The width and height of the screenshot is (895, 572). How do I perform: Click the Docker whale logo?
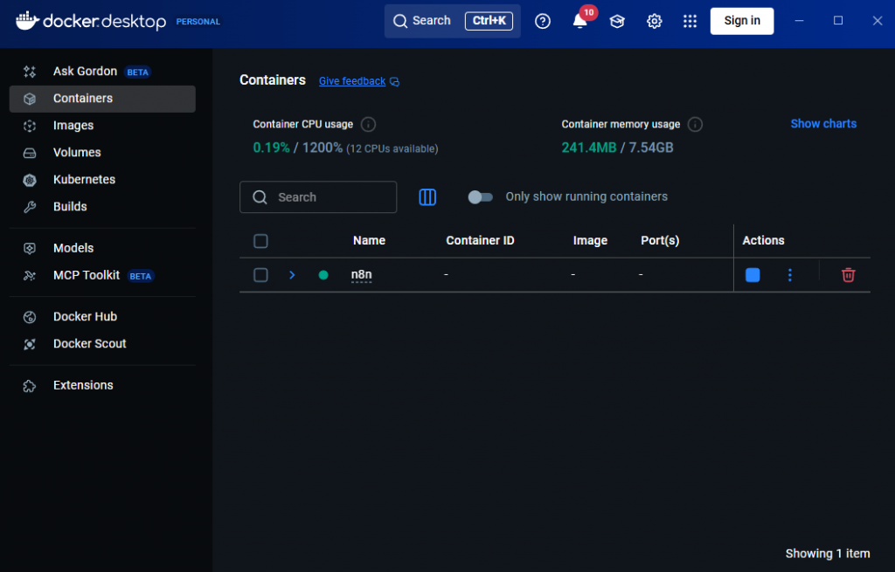point(27,20)
